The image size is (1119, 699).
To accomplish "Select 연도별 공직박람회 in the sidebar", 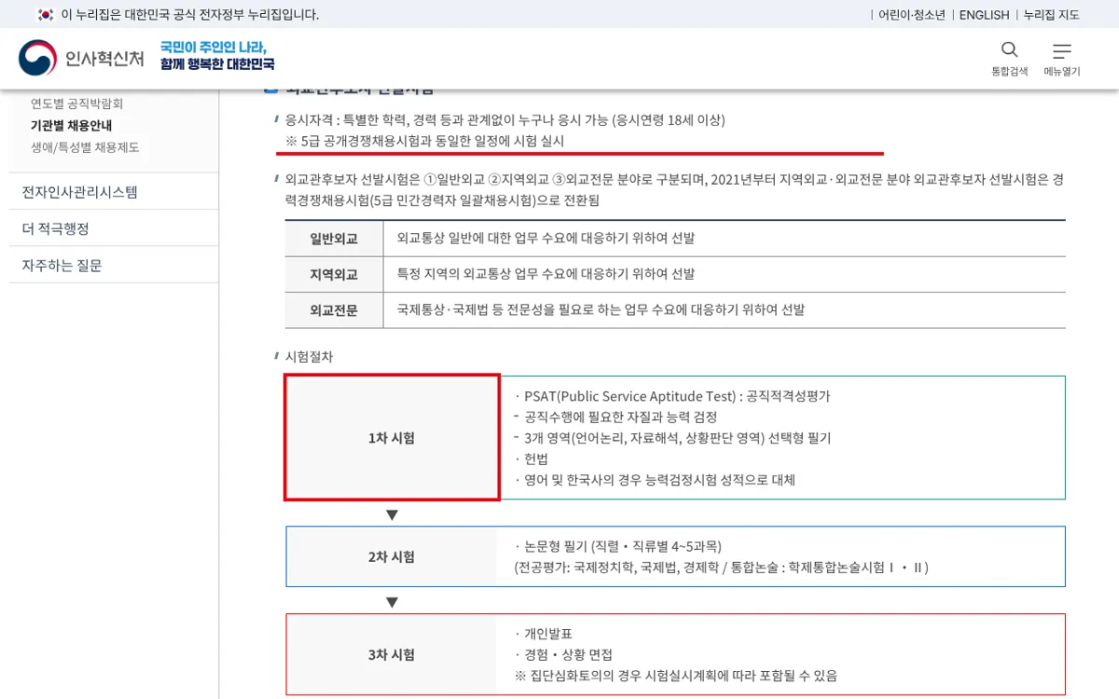I will [76, 103].
